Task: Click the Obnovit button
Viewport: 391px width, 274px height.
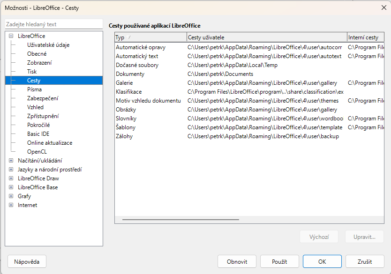Action: pos(237,261)
